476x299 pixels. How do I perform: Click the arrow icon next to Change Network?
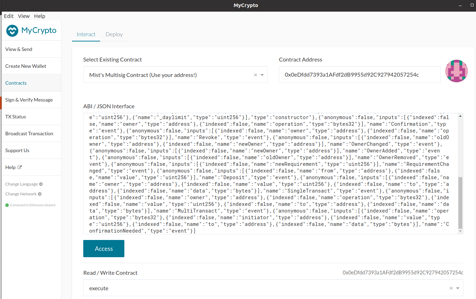(x=40, y=194)
